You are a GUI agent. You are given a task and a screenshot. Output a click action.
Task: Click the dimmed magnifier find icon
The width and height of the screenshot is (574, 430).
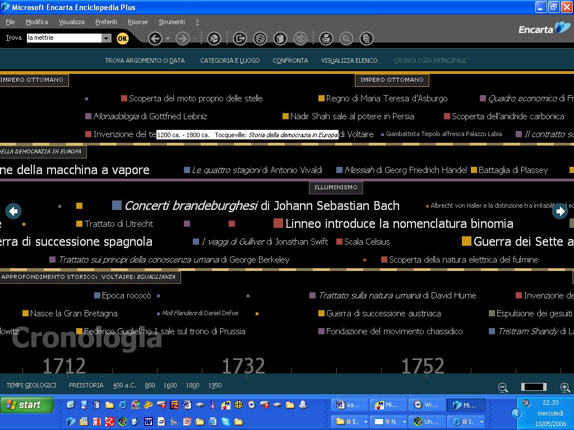346,39
